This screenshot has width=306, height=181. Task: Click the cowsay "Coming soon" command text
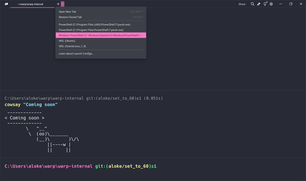click(31, 105)
